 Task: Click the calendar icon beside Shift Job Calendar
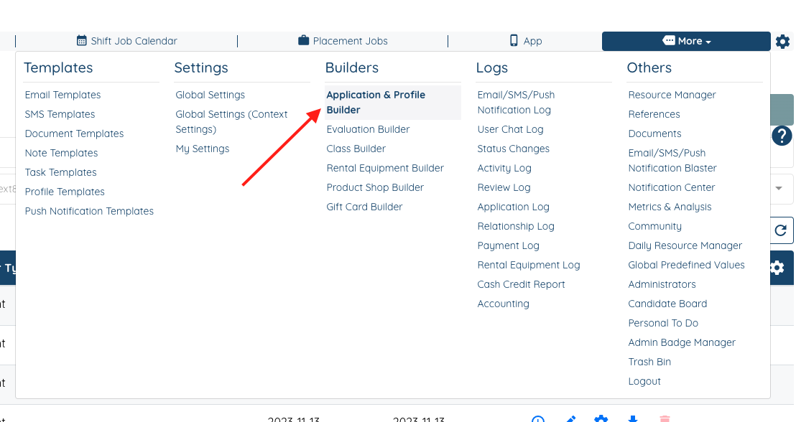pyautogui.click(x=82, y=41)
